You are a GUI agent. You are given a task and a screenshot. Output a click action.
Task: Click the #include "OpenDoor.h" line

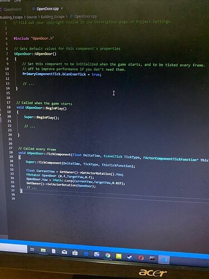click(33, 39)
